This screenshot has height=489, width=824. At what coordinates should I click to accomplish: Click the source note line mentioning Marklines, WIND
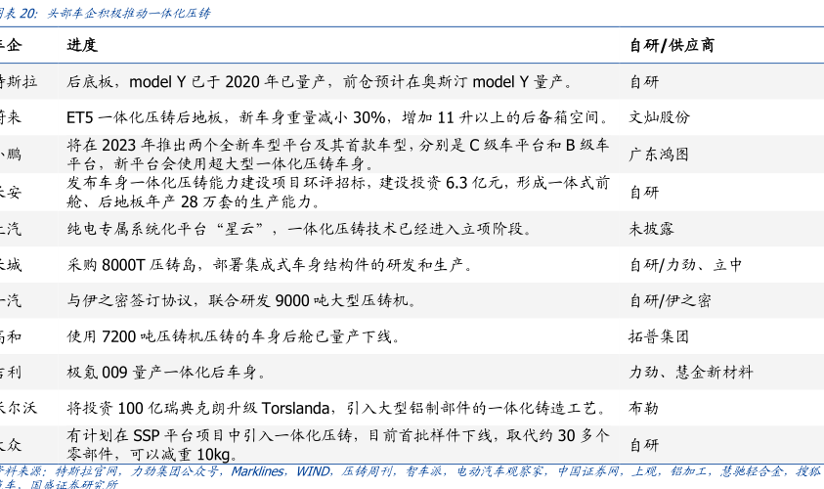(411, 471)
